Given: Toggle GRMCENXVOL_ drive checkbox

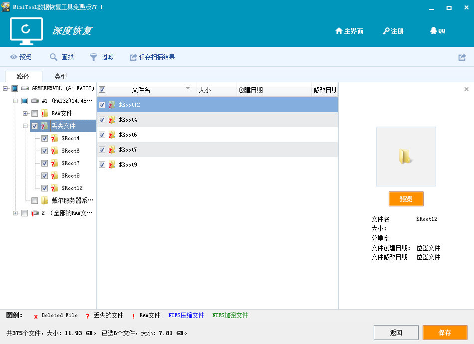Looking at the screenshot, I should [x=15, y=88].
